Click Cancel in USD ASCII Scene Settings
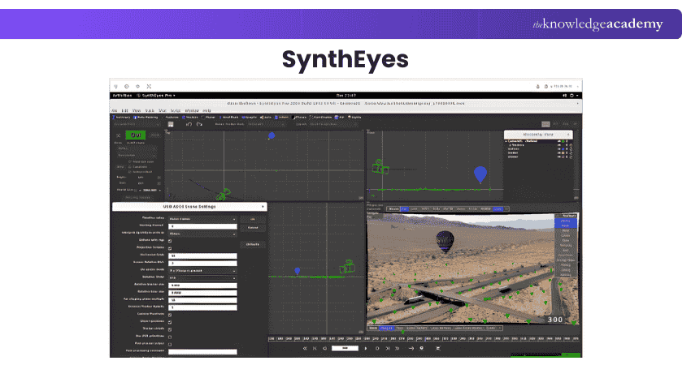 pyautogui.click(x=253, y=228)
